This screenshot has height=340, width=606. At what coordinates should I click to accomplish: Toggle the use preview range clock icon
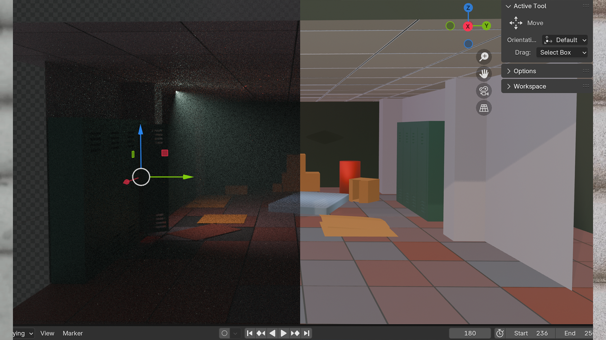500,333
